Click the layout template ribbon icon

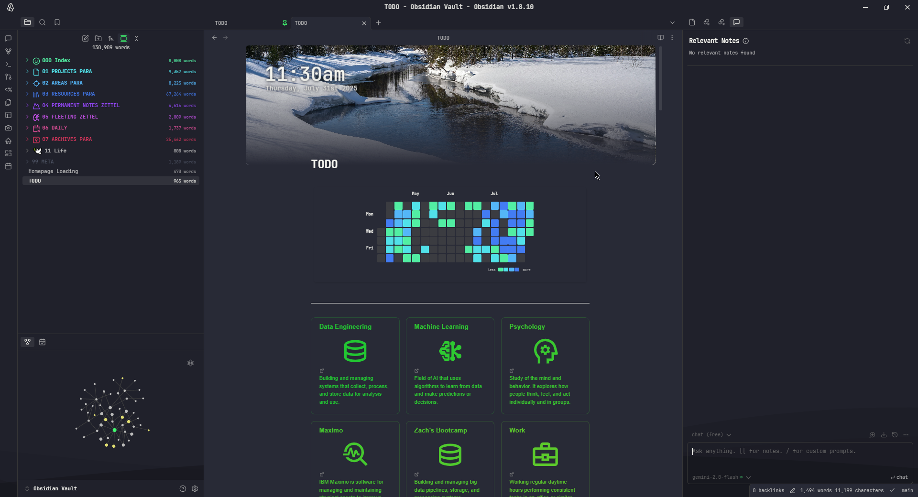(8, 115)
